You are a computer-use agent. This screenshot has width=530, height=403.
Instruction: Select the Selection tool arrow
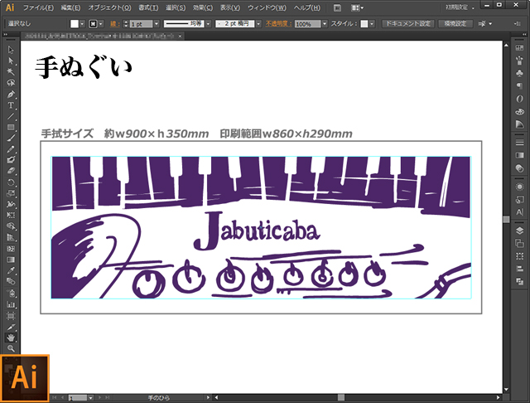(11, 50)
